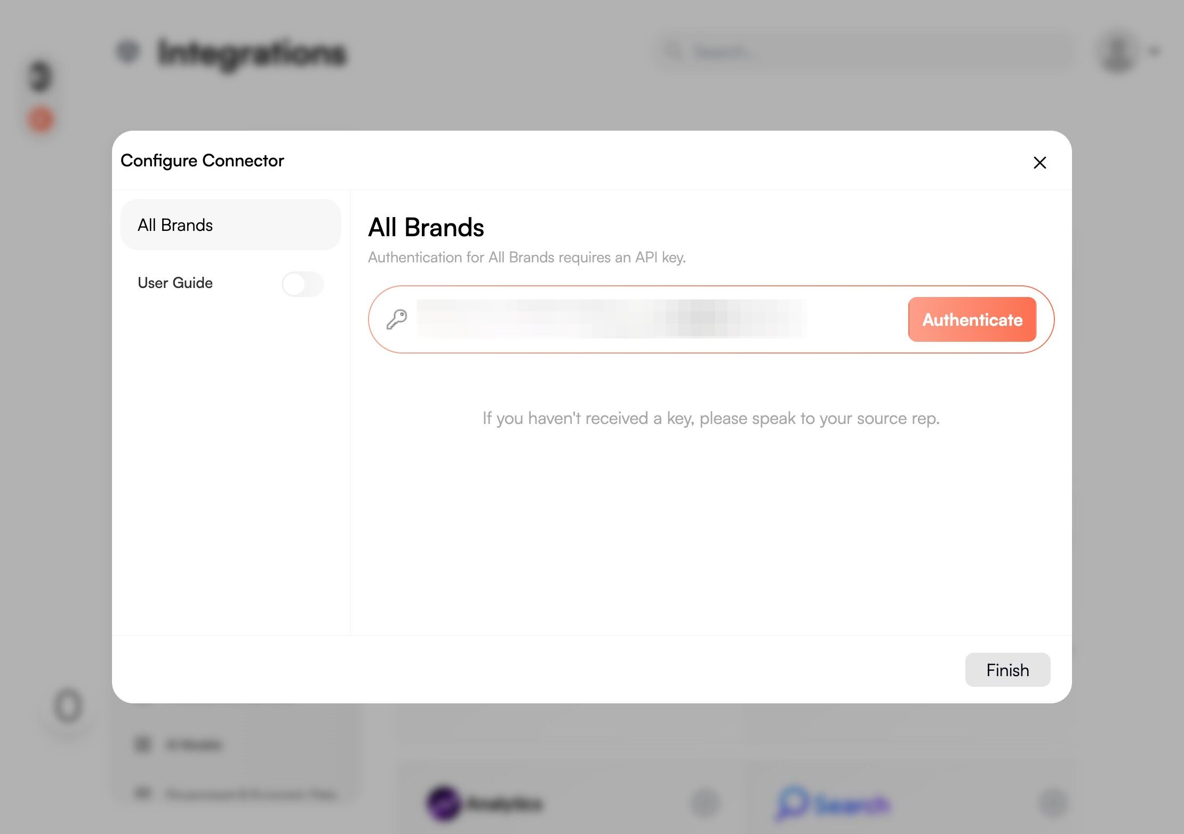Click the round control on Analytics card
This screenshot has height=834, width=1184.
[x=705, y=803]
